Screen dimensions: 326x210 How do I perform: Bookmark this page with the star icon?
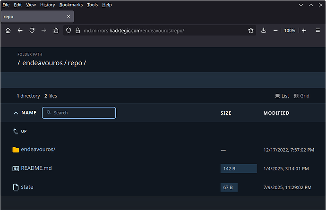click(251, 31)
